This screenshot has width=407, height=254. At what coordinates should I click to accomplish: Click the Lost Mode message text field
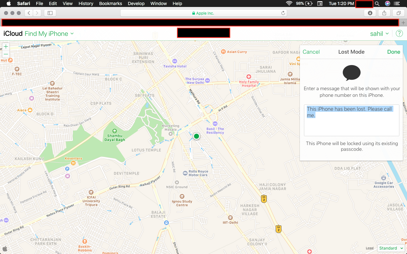[351, 120]
